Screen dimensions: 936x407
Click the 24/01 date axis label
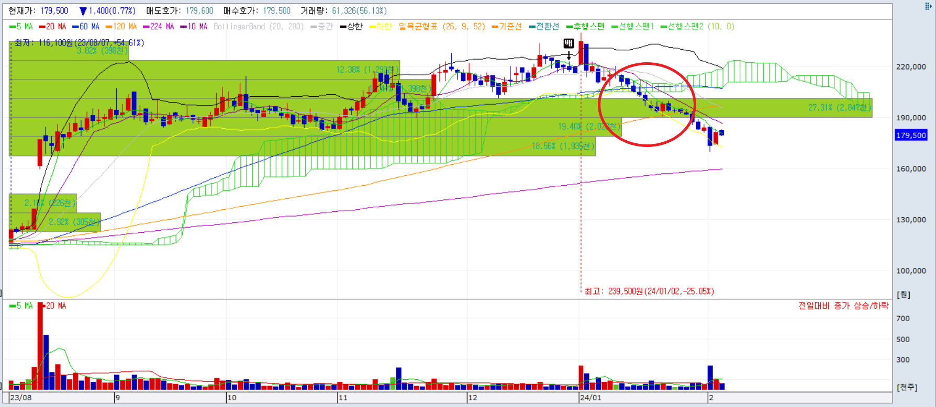click(590, 398)
